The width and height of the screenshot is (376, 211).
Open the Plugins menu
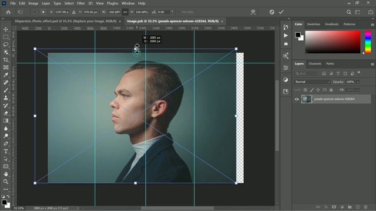[112, 4]
